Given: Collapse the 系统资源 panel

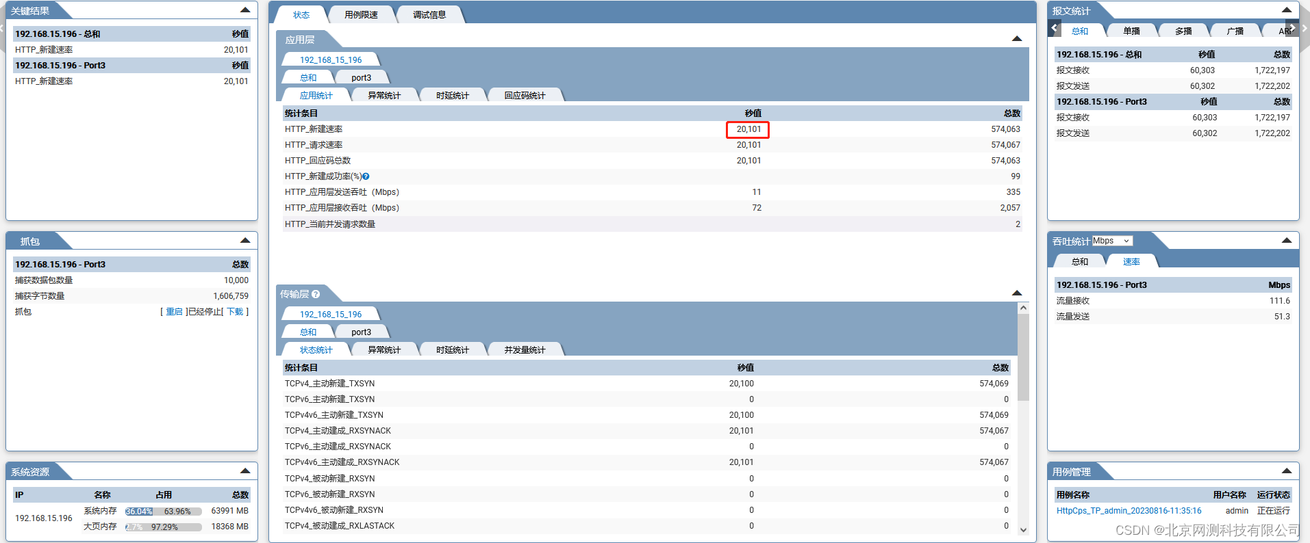Looking at the screenshot, I should [245, 471].
